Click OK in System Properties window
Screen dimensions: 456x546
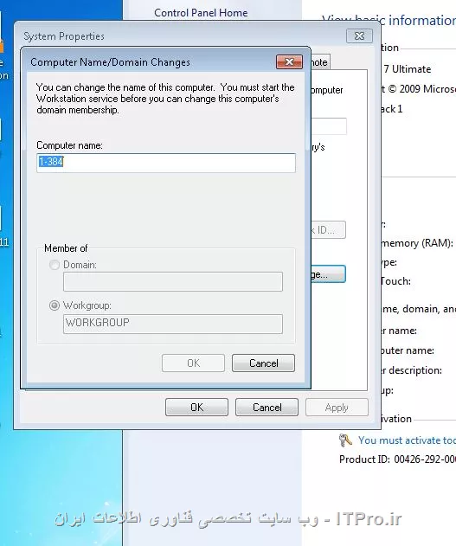[196, 407]
